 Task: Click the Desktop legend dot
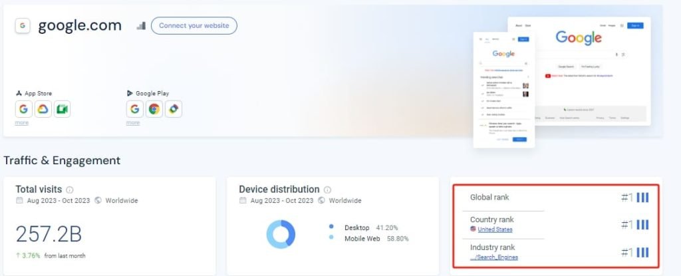331,226
